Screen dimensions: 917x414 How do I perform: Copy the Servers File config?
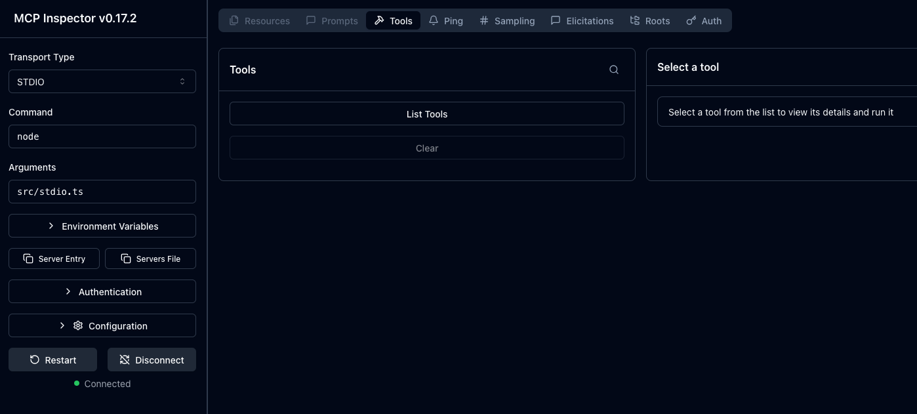point(150,259)
